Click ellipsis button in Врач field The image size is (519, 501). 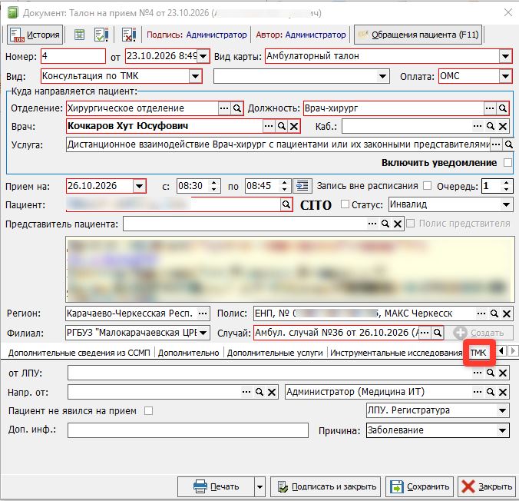269,126
